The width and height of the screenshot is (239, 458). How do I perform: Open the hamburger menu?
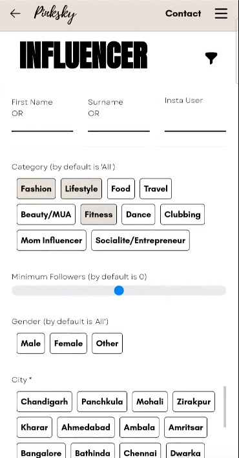click(x=221, y=14)
